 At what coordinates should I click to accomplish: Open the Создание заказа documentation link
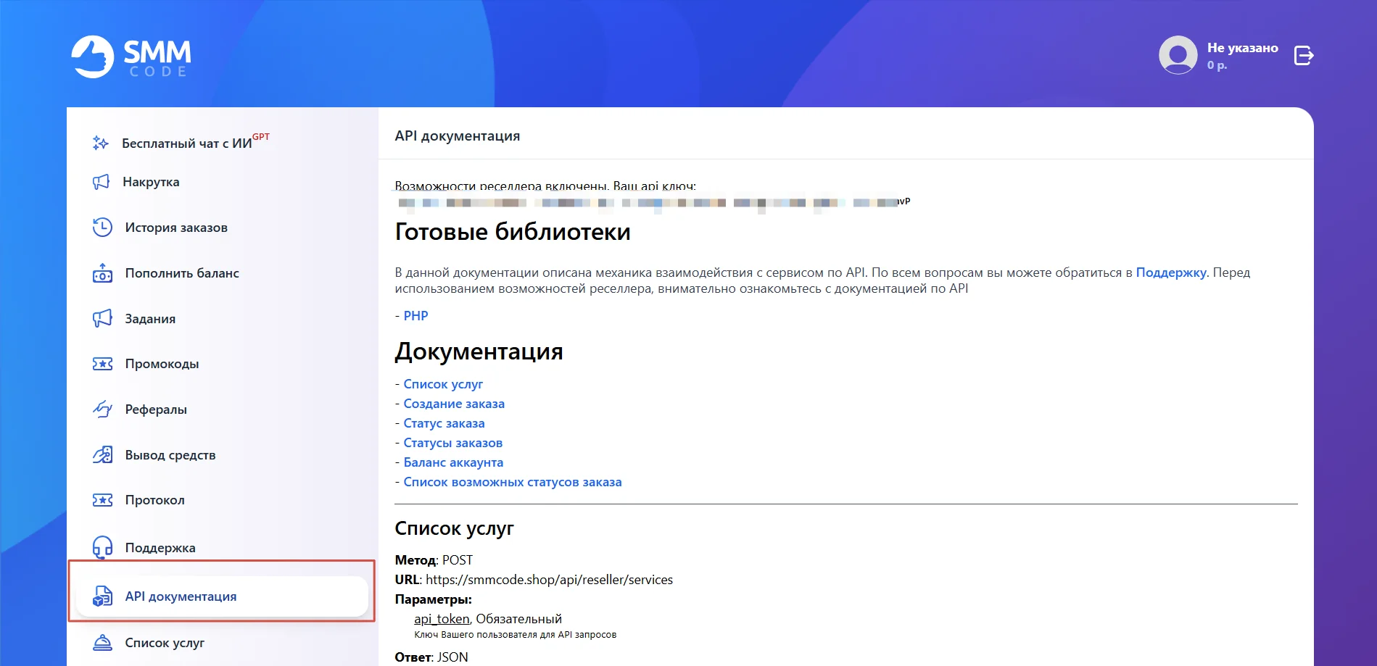click(454, 404)
